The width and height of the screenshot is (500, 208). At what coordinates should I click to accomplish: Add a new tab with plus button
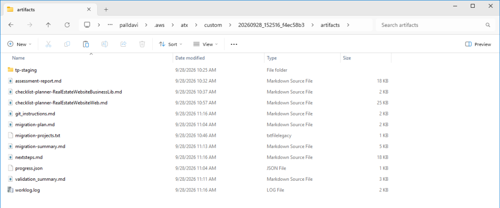coord(106,10)
